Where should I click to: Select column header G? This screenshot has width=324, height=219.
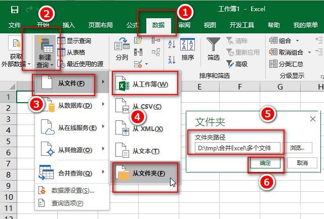coord(280,87)
